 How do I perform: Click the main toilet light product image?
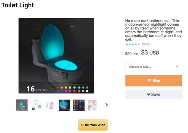(x=56, y=56)
